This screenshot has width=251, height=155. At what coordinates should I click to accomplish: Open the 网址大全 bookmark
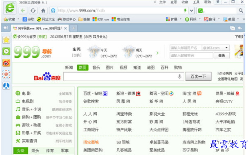(46, 19)
